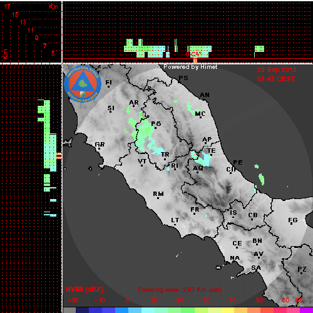Click the '17' altitude label
The image size is (313, 313).
(8, 6)
